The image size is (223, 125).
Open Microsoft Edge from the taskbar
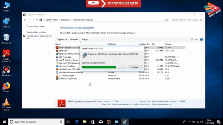coord(77,122)
